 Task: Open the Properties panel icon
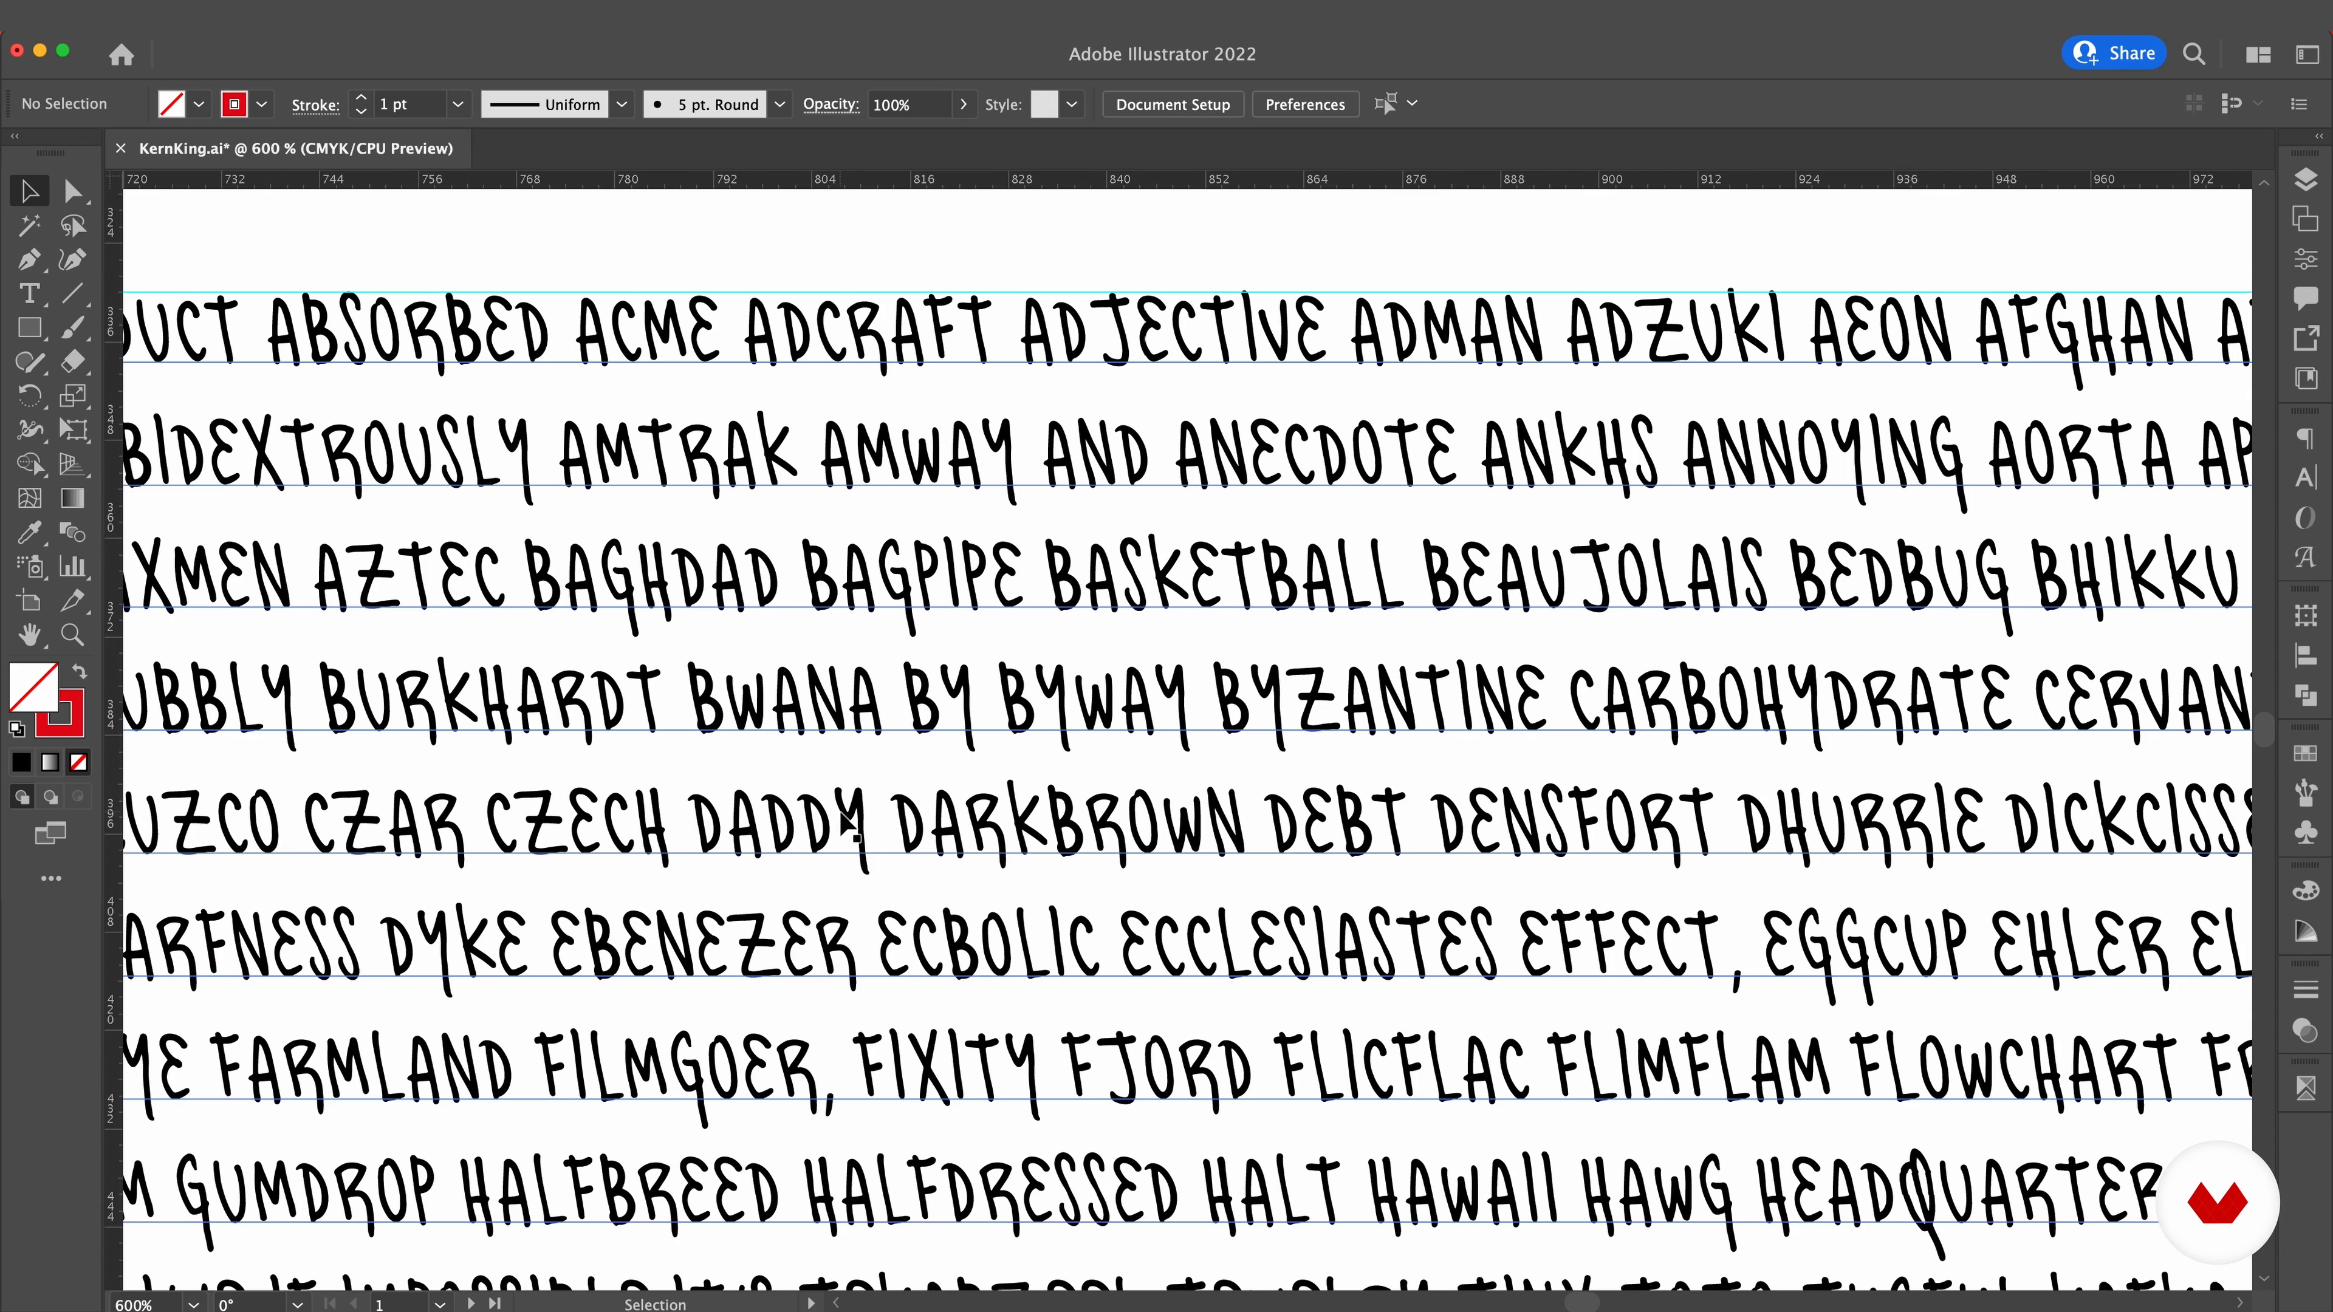coord(2306,259)
